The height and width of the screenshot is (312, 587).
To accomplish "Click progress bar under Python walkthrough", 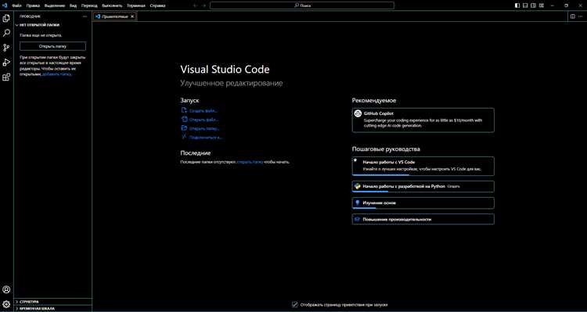I will click(370, 191).
